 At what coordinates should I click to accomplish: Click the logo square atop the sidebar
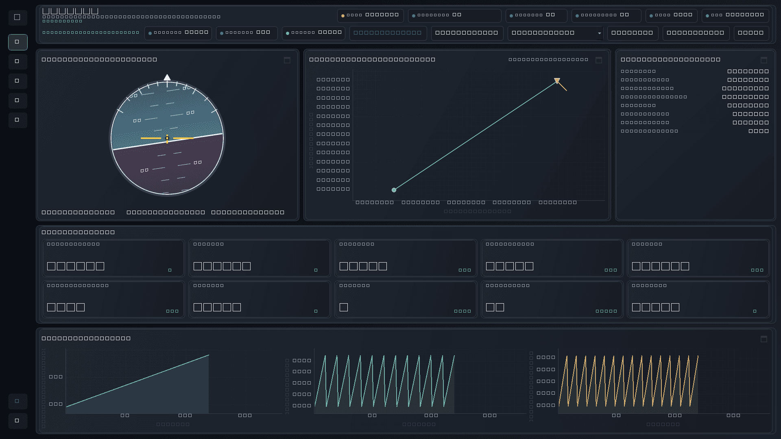click(x=17, y=17)
